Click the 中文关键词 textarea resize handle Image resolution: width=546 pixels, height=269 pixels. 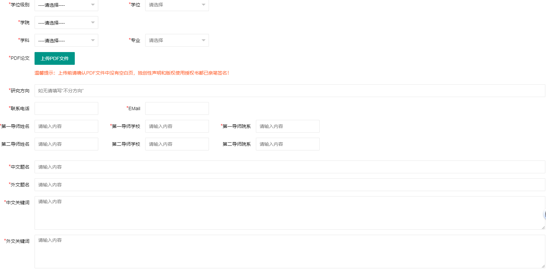543,228
